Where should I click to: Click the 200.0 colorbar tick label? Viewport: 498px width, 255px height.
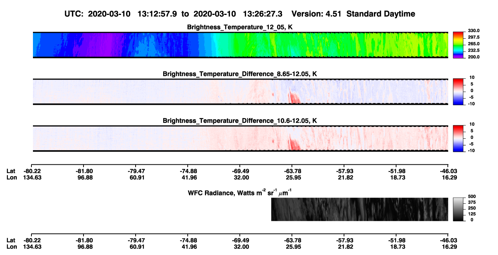pos(473,57)
